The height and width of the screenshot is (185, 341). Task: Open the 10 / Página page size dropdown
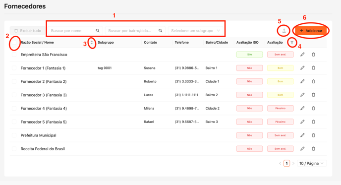click(311, 163)
